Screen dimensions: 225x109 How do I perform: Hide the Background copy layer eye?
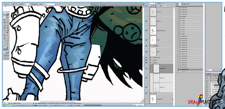pyautogui.click(x=146, y=31)
